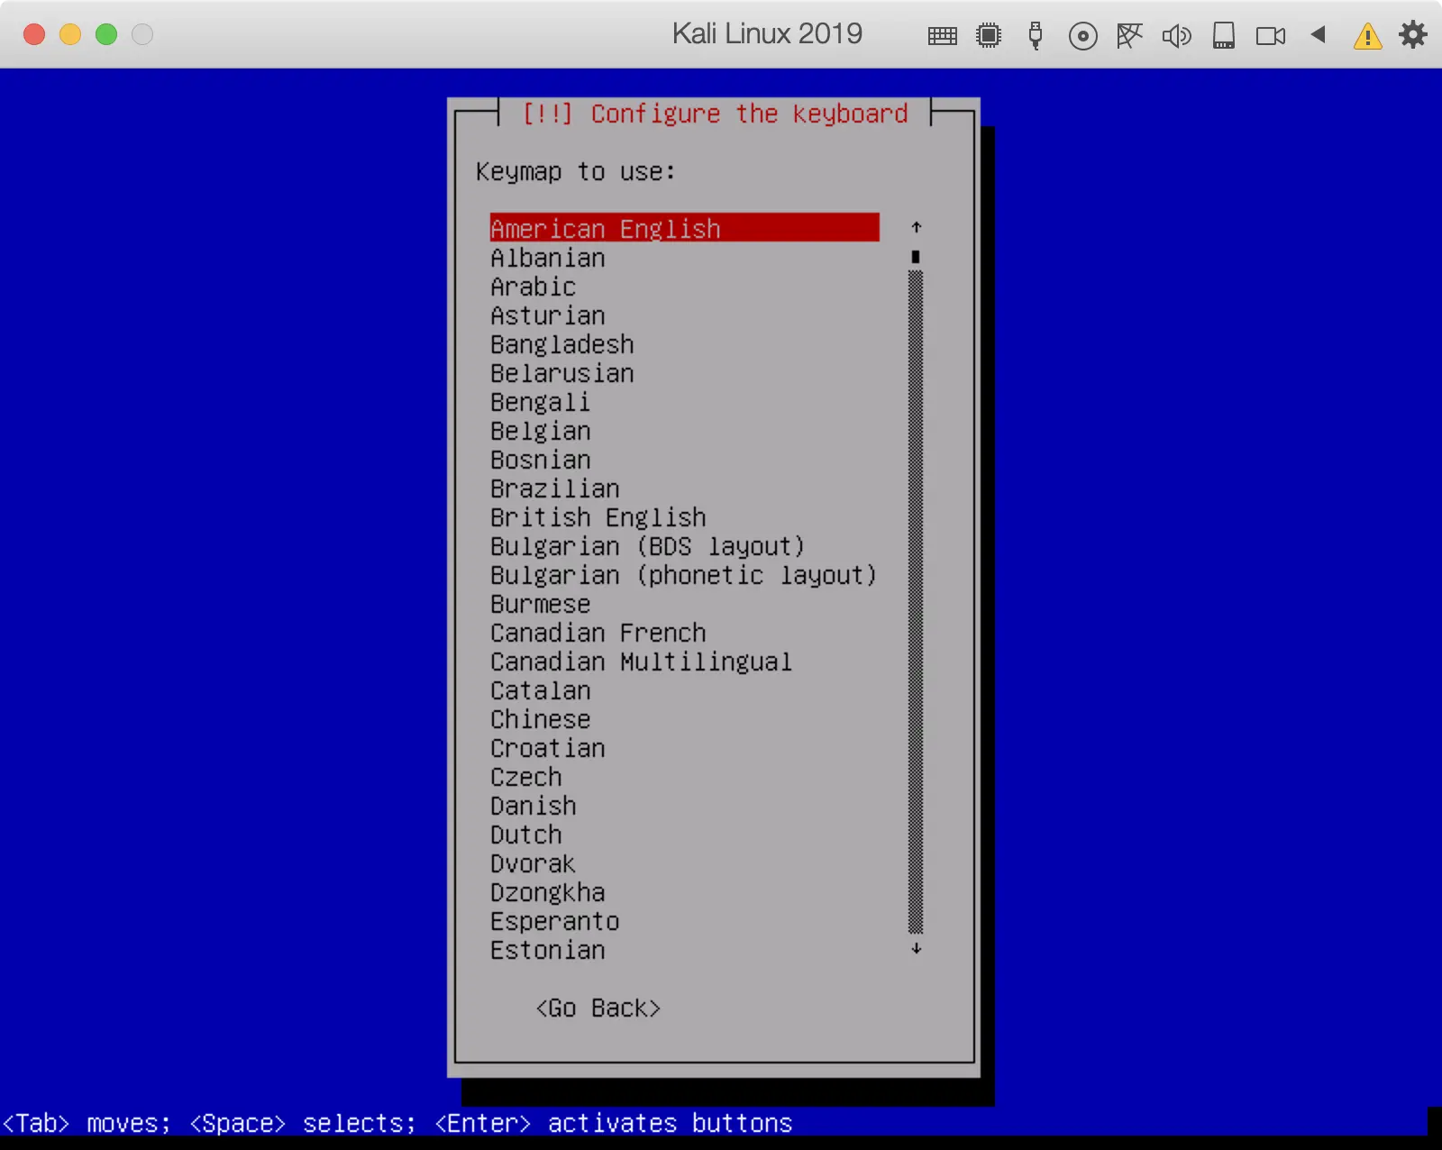The width and height of the screenshot is (1442, 1150).
Task: Choose Dzongkha keymap entry
Action: pyautogui.click(x=684, y=892)
